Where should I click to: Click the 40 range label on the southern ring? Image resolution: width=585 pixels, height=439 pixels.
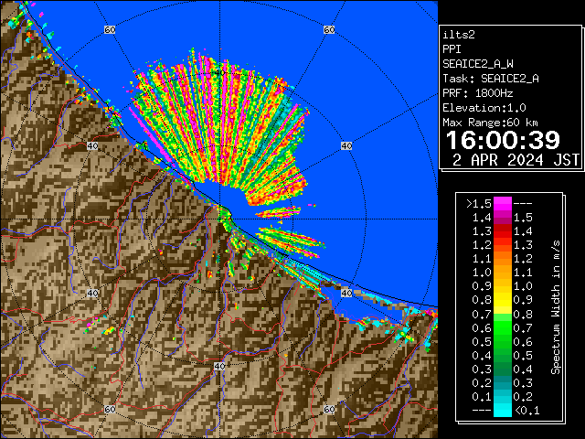pos(219,366)
